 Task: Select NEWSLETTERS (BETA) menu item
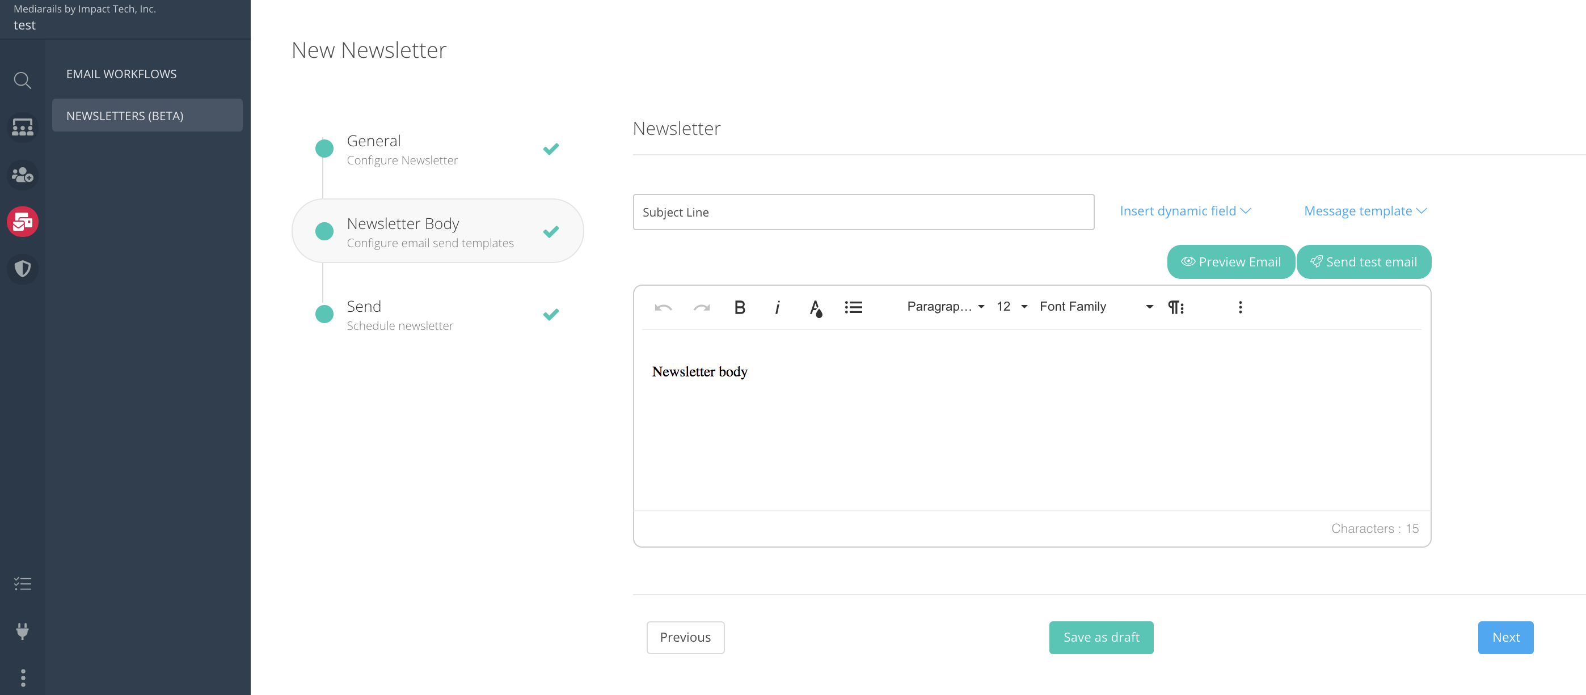[147, 116]
